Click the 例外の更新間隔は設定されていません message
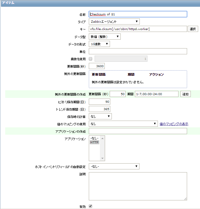 click(118, 82)
